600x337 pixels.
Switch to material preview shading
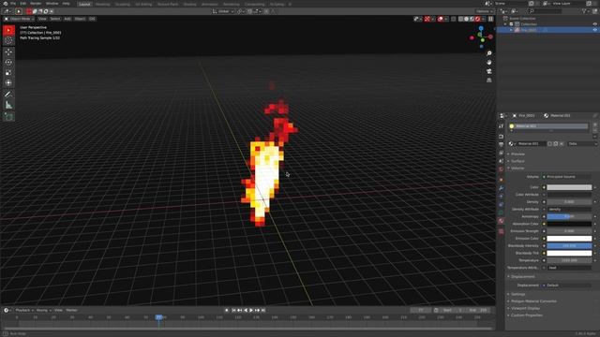pyautogui.click(x=472, y=19)
